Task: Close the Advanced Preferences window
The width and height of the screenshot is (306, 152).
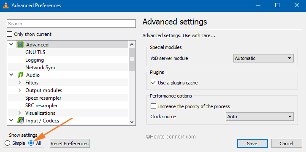Action: (x=296, y=5)
